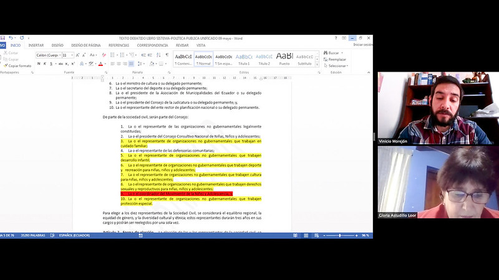The width and height of the screenshot is (499, 280).
Task: Open the Párrafo dialog launcher
Action: [169, 72]
